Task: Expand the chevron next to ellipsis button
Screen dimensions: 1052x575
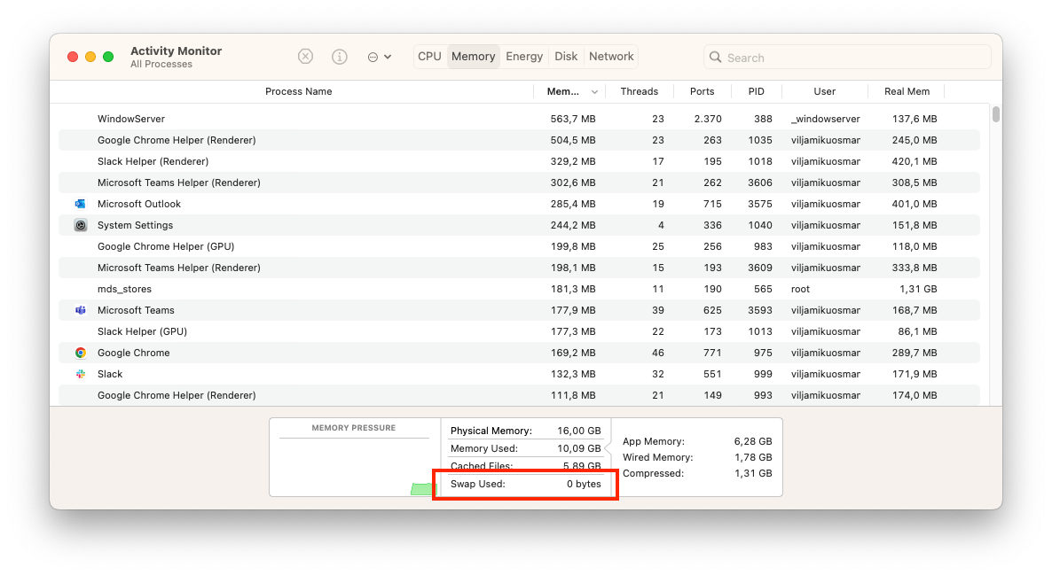Action: tap(388, 58)
